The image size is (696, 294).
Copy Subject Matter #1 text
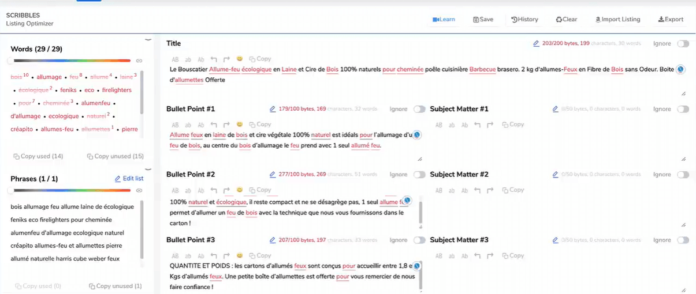tap(513, 125)
